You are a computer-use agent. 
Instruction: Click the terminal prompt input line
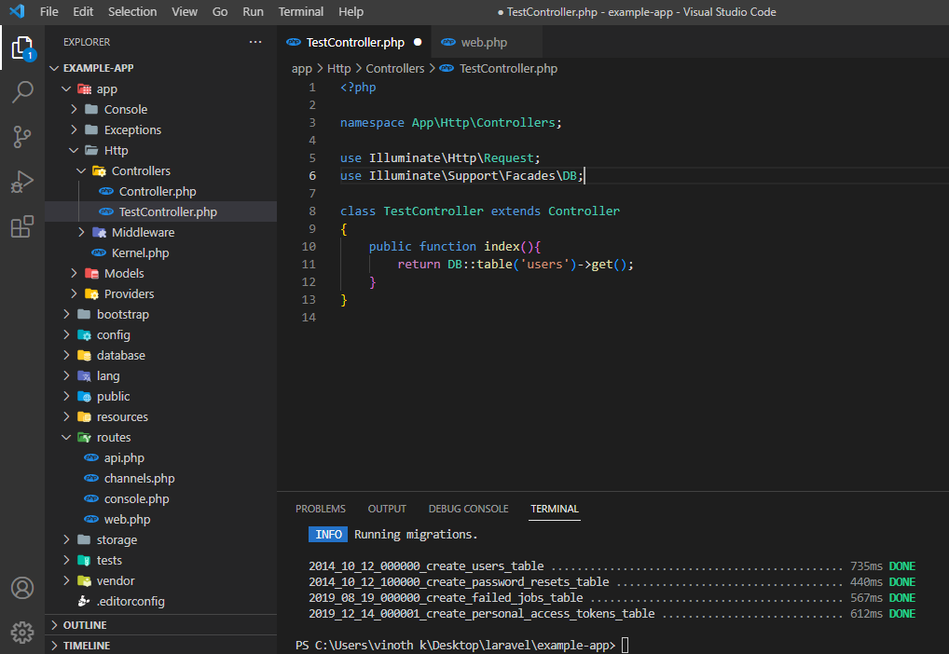point(625,645)
